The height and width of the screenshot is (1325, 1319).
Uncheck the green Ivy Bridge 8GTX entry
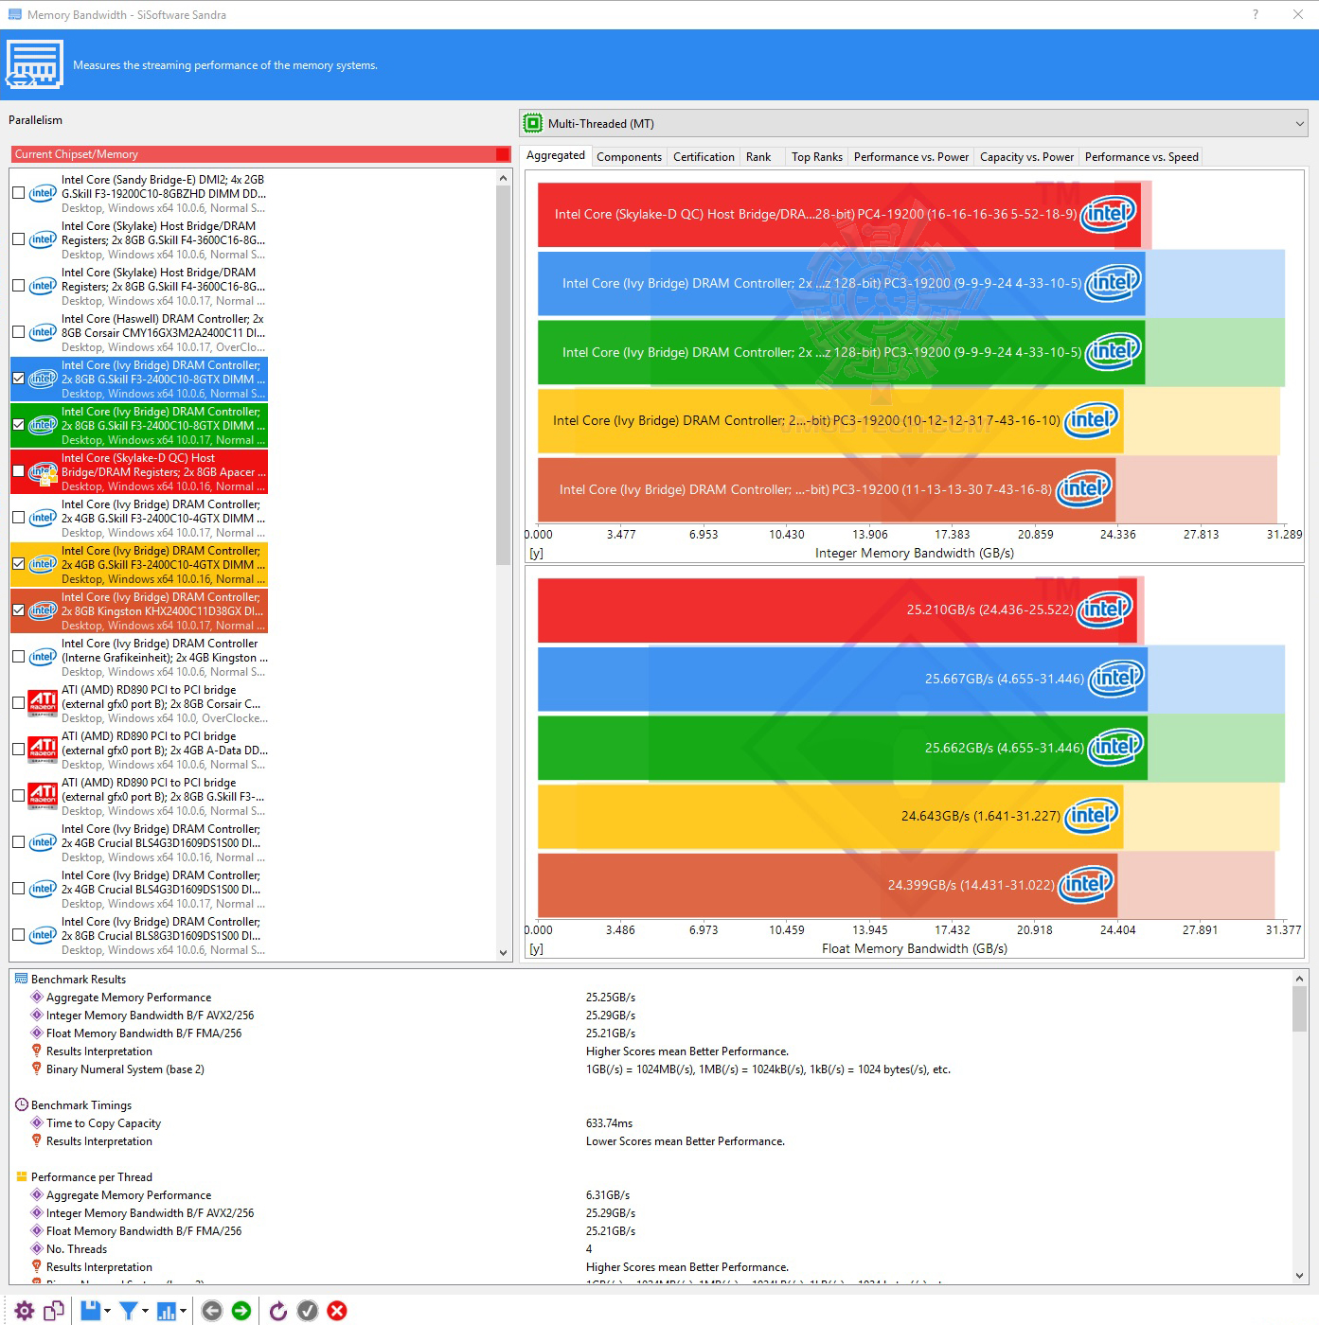tap(18, 425)
